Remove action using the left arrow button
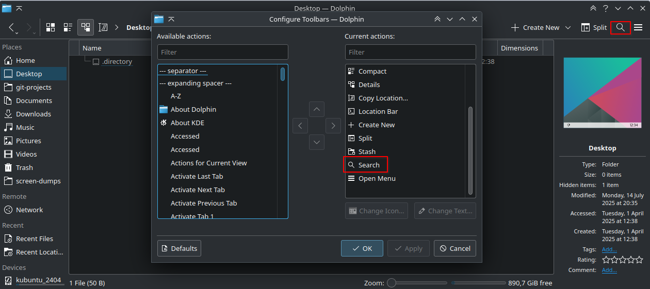 click(300, 125)
